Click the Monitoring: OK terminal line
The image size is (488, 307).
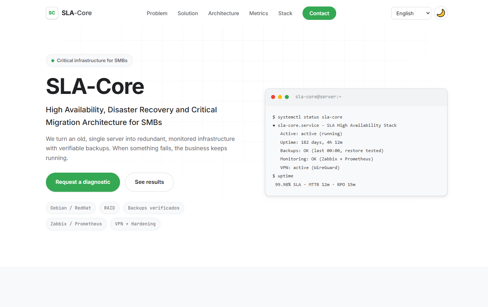pos(327,159)
